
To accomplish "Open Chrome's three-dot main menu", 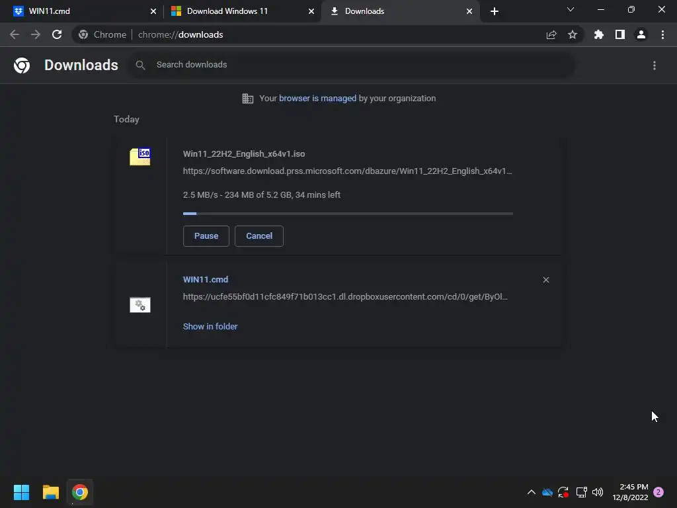I will point(662,34).
